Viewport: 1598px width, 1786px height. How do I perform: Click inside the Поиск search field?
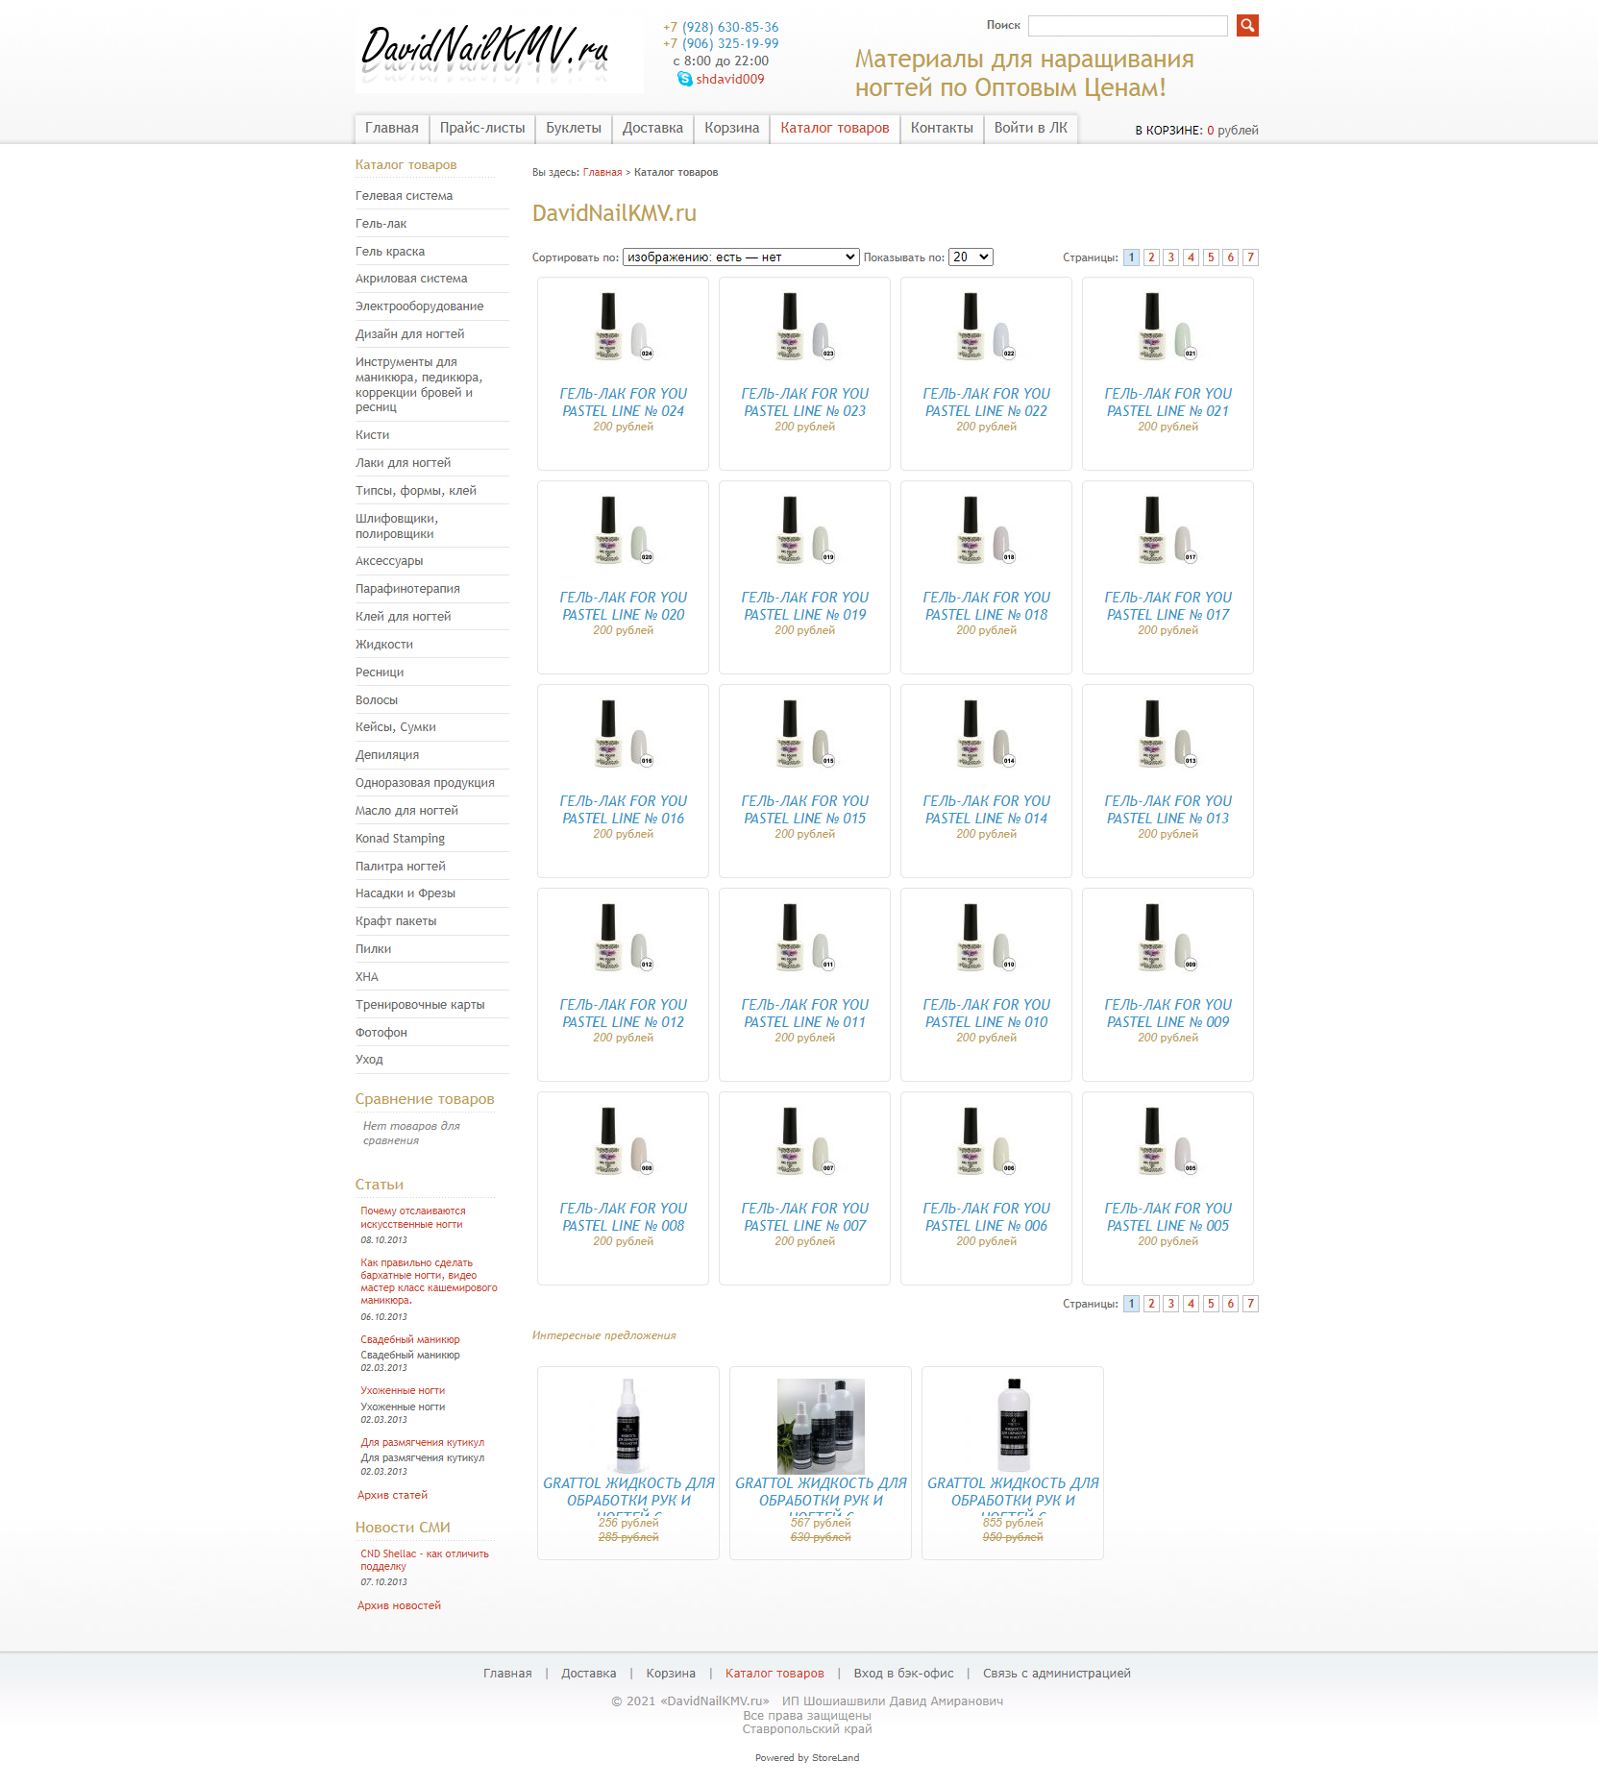tap(1127, 26)
